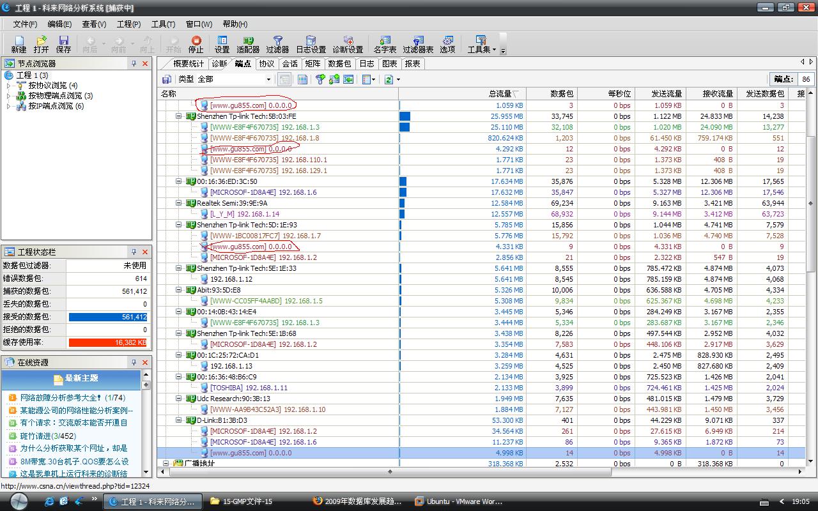Click the 停止 (Stop) capture button
Viewport: 818px width, 511px height.
196,44
